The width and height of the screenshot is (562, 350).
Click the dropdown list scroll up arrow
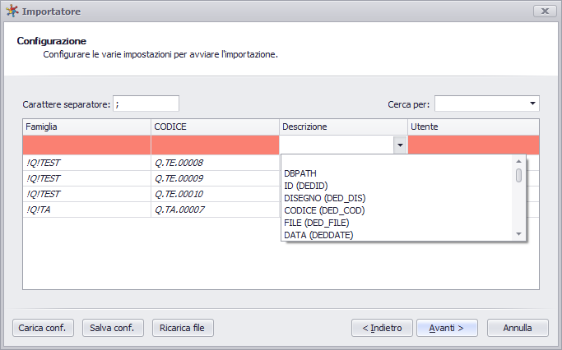(x=518, y=161)
